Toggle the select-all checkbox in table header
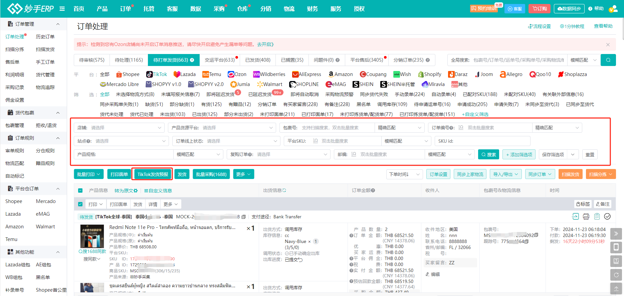 click(x=80, y=191)
